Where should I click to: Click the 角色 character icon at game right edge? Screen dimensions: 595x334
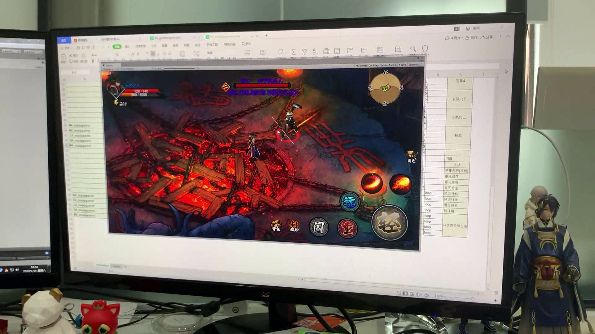412,156
